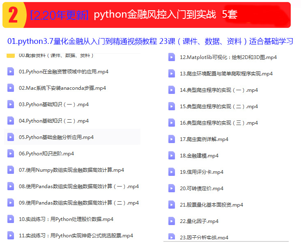Open file name 06.Python知识进阶.mp4
This screenshot has width=308, height=248.
[x=46, y=154]
